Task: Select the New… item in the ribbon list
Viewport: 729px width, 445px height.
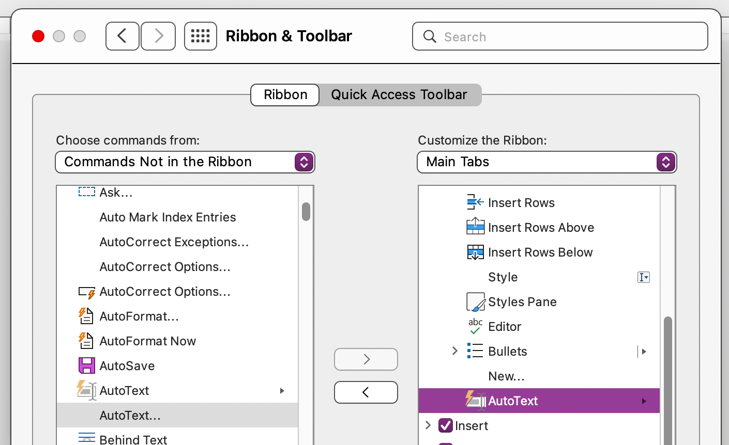Action: 539,376
